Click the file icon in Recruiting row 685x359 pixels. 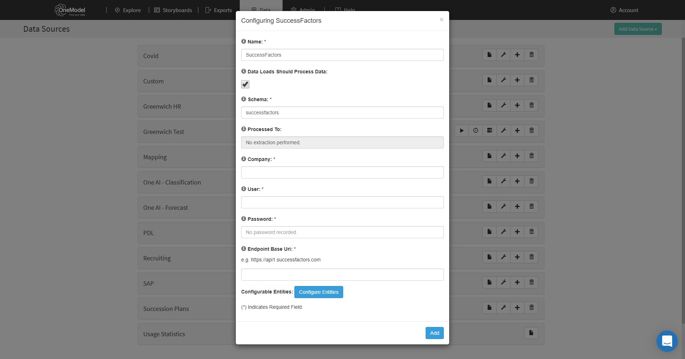tap(489, 257)
